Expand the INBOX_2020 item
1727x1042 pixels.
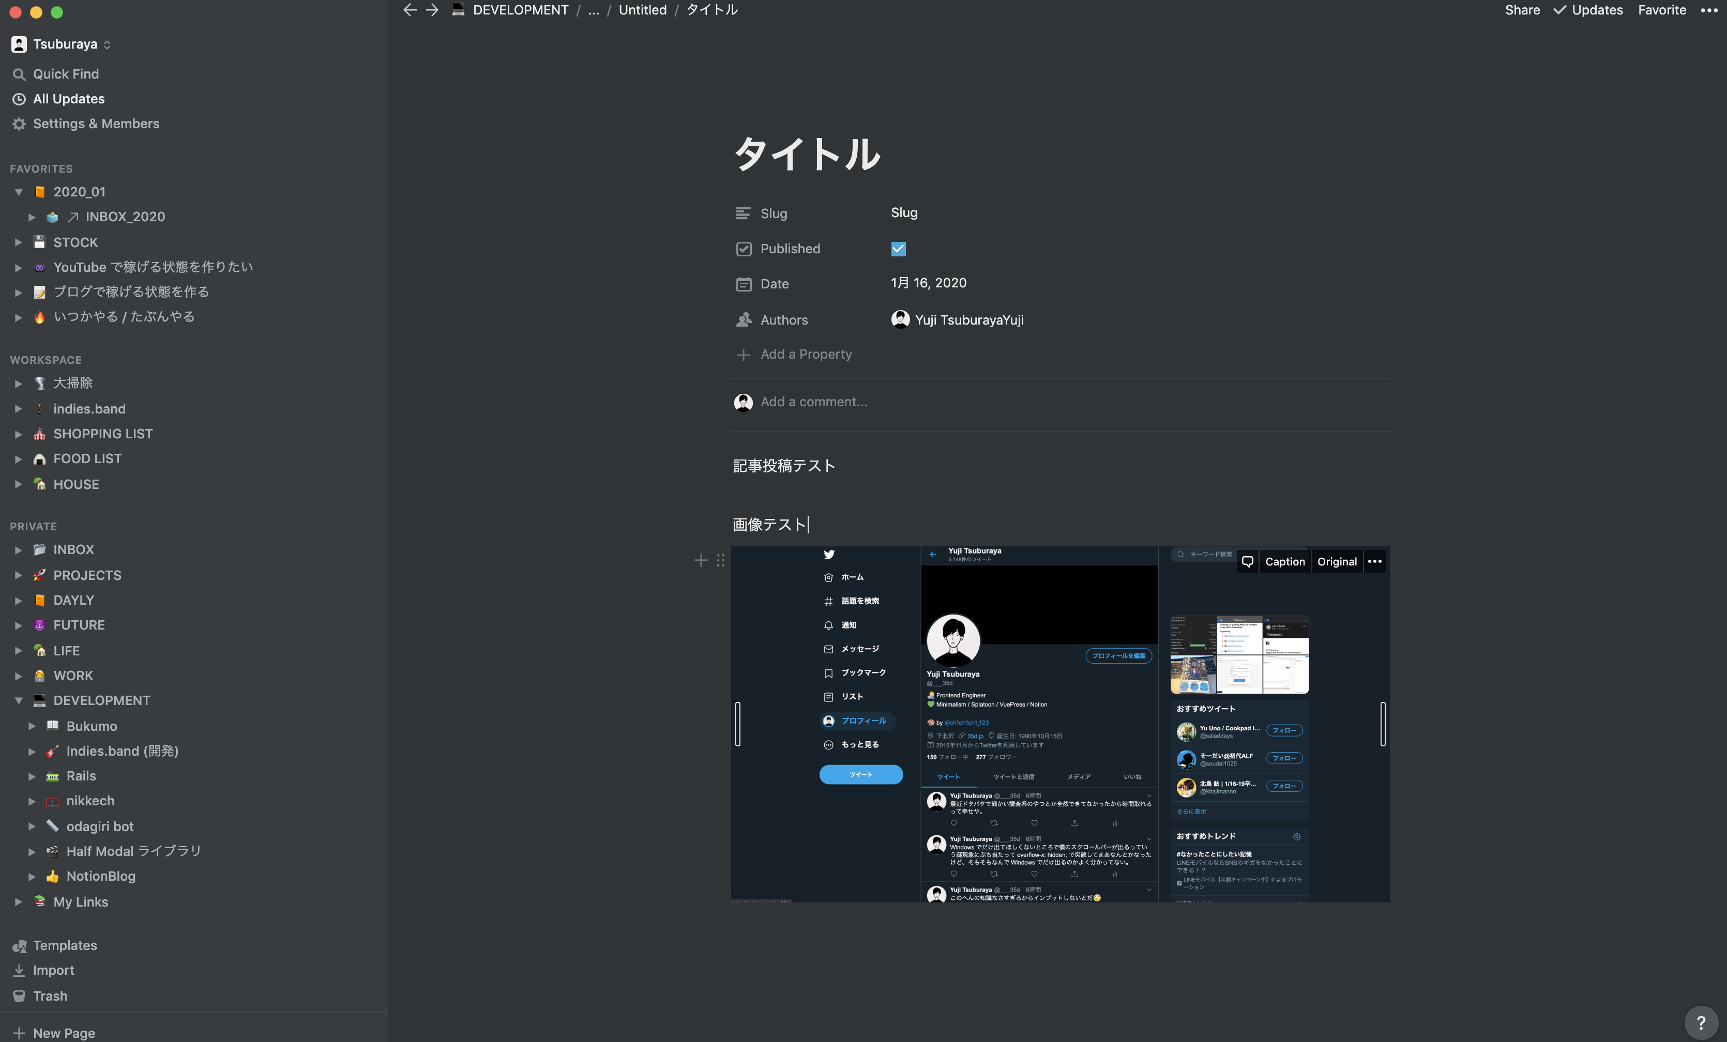pyautogui.click(x=32, y=217)
